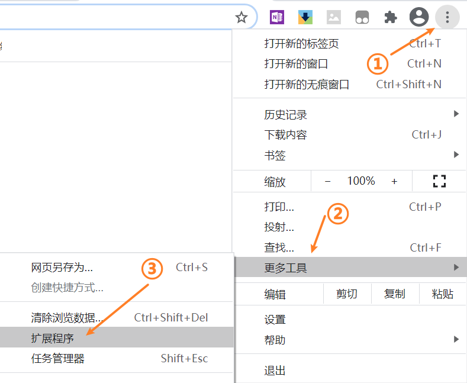Select 清除浏览数据... in the submenu

117,317
